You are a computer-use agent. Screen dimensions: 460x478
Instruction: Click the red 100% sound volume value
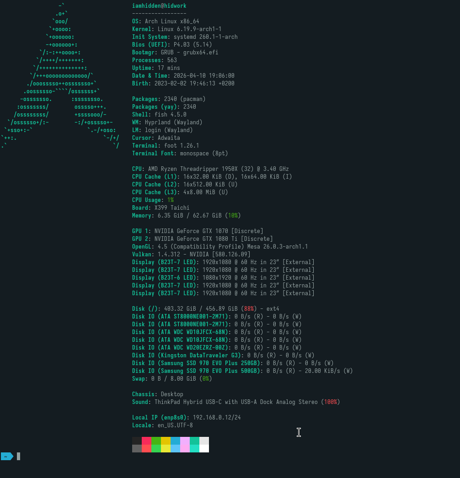pos(330,402)
